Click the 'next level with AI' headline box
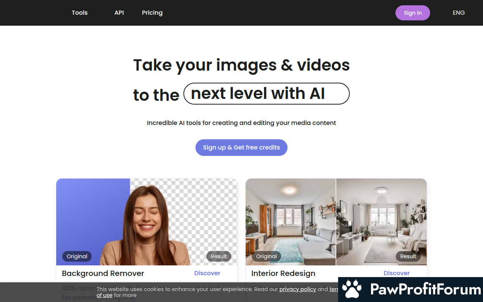 coord(266,94)
